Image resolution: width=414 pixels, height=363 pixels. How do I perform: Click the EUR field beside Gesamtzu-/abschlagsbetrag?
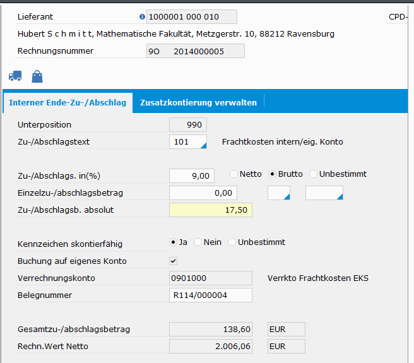coord(287,329)
